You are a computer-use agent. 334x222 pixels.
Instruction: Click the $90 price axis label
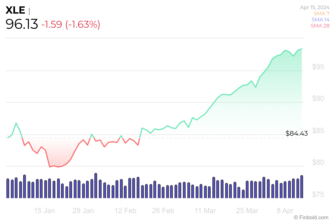click(x=318, y=99)
